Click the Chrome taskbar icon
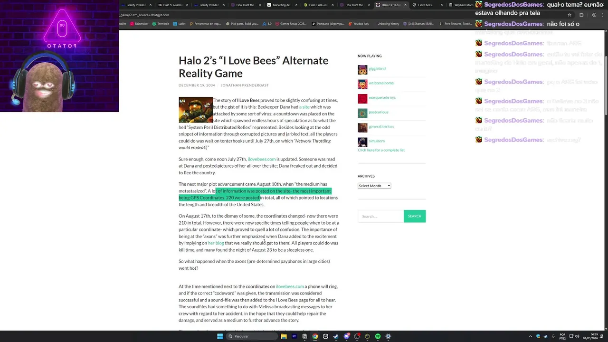The image size is (608, 342). coord(315,336)
